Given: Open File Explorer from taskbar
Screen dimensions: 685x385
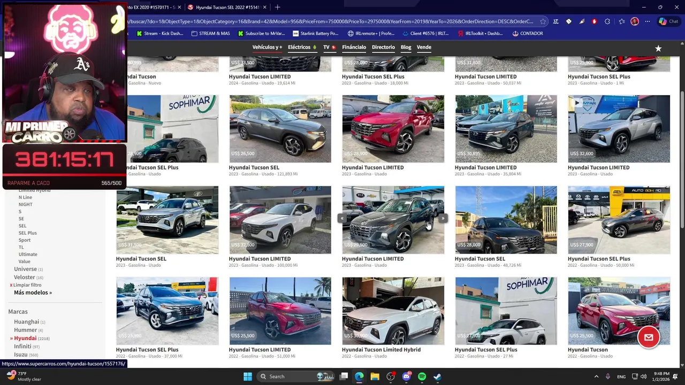Looking at the screenshot, I should [375, 376].
